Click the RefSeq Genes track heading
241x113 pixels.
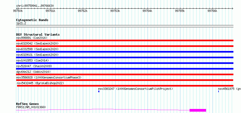28,104
